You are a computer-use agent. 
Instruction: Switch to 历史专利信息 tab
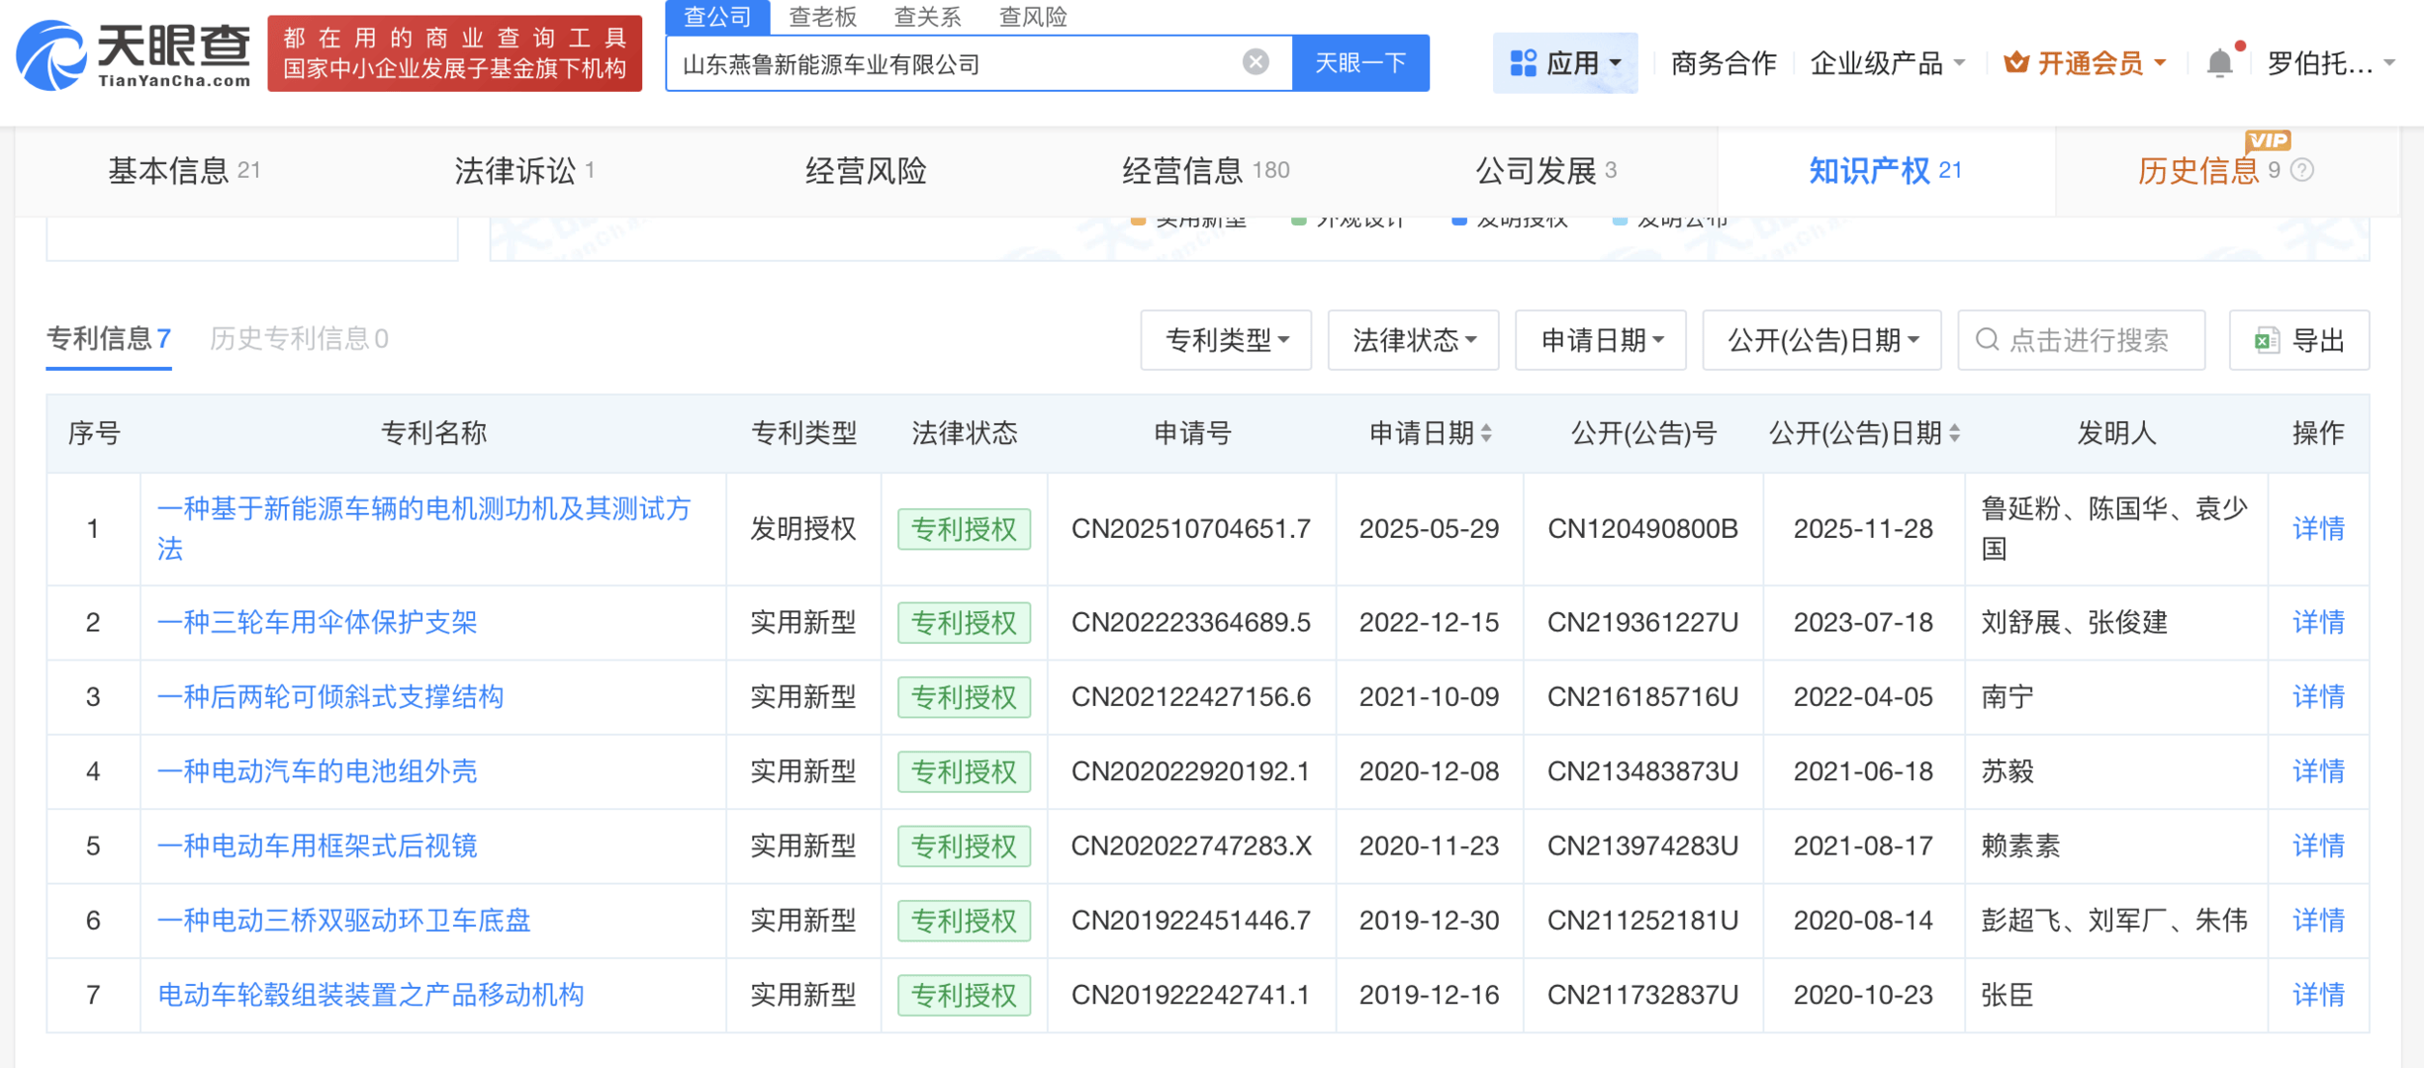(298, 339)
